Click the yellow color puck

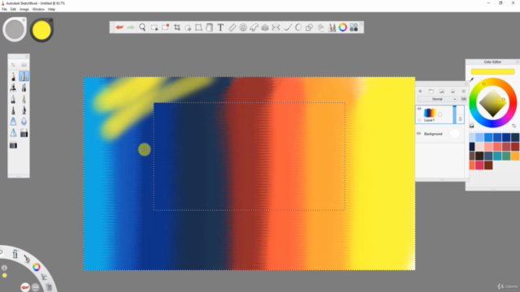pos(41,30)
